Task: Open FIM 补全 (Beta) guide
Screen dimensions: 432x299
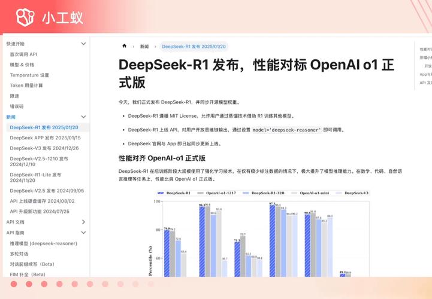Action: (x=28, y=274)
